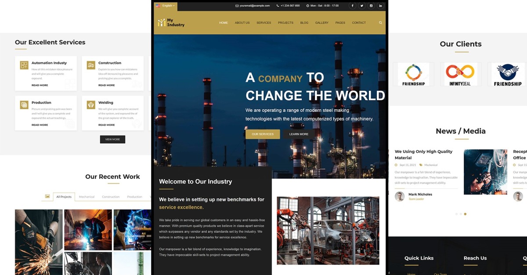The image size is (527, 275).
Task: Click Read More under Automation Industy
Action: [x=40, y=85]
